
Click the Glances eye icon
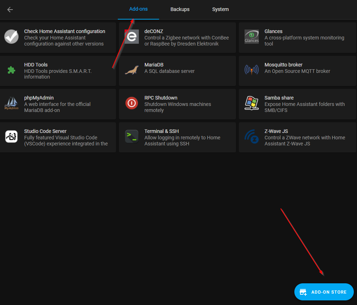pos(252,37)
